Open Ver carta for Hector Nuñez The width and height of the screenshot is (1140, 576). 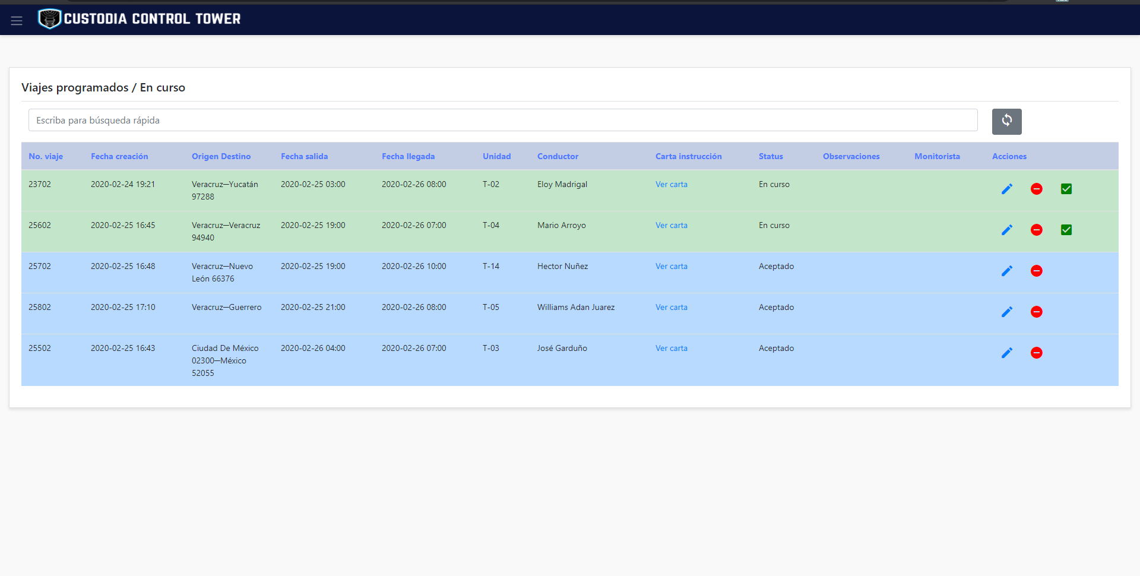coord(672,266)
